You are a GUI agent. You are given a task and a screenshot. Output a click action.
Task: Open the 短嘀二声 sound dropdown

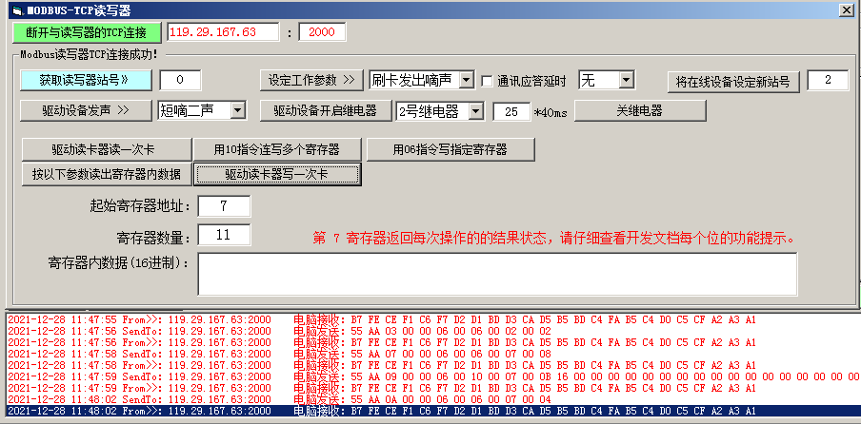pyautogui.click(x=237, y=111)
